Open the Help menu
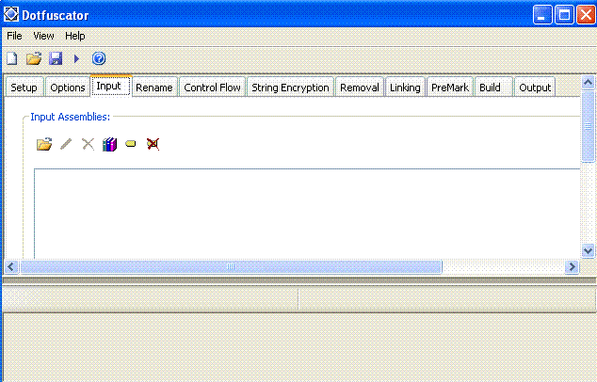 point(75,36)
